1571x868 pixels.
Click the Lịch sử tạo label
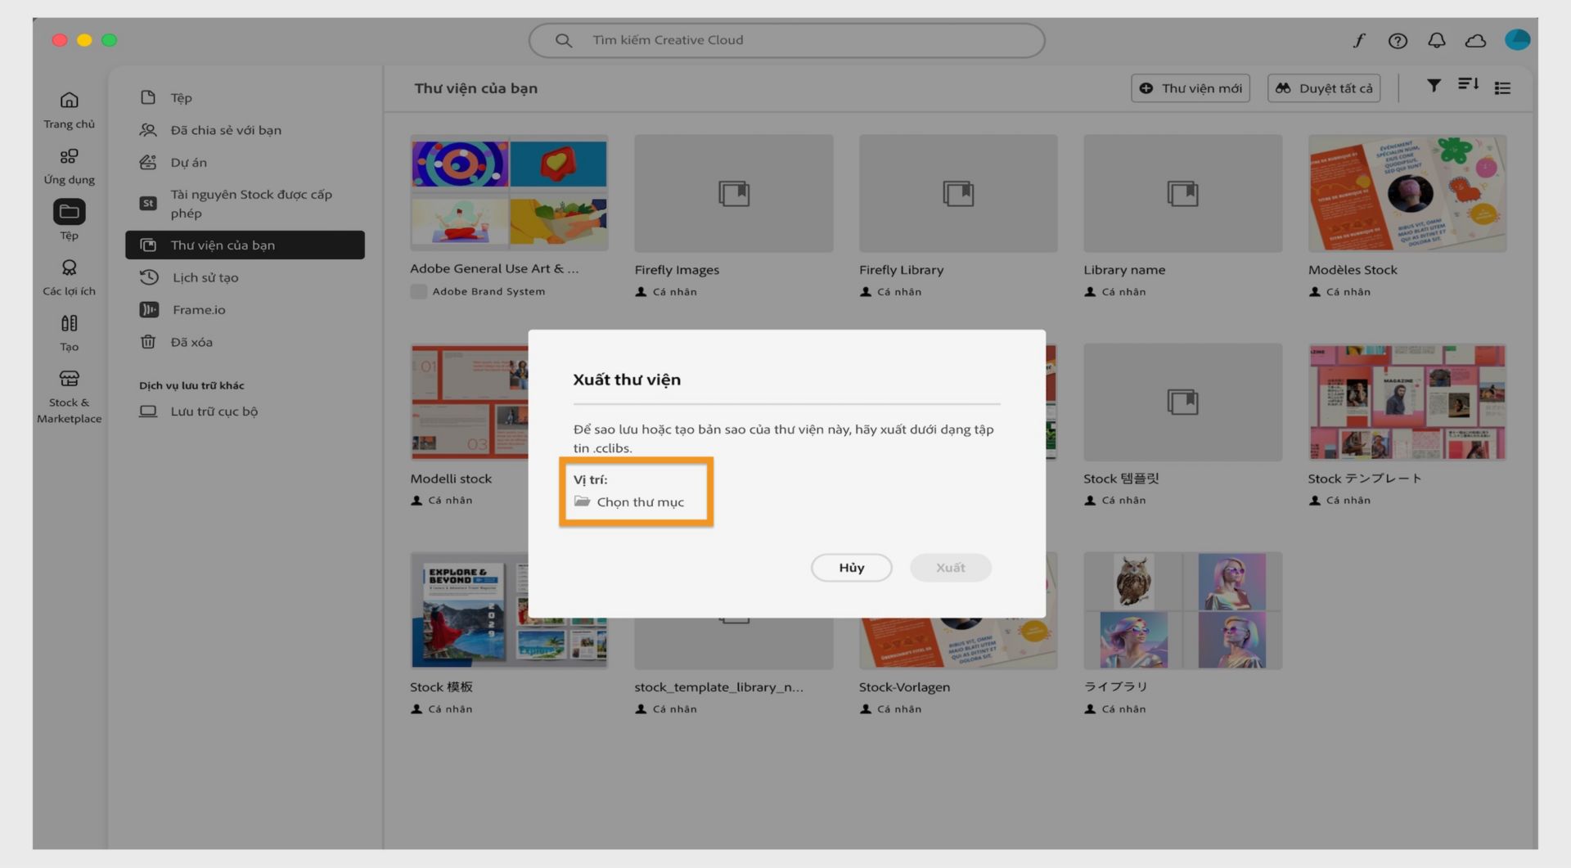click(205, 277)
